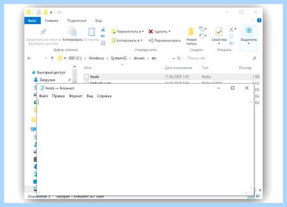
Task: Click the properties icon in the quick access toolbar
Action: [x=38, y=12]
